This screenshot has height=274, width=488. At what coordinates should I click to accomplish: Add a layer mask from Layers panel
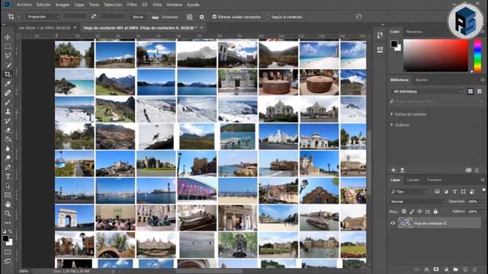point(436,269)
